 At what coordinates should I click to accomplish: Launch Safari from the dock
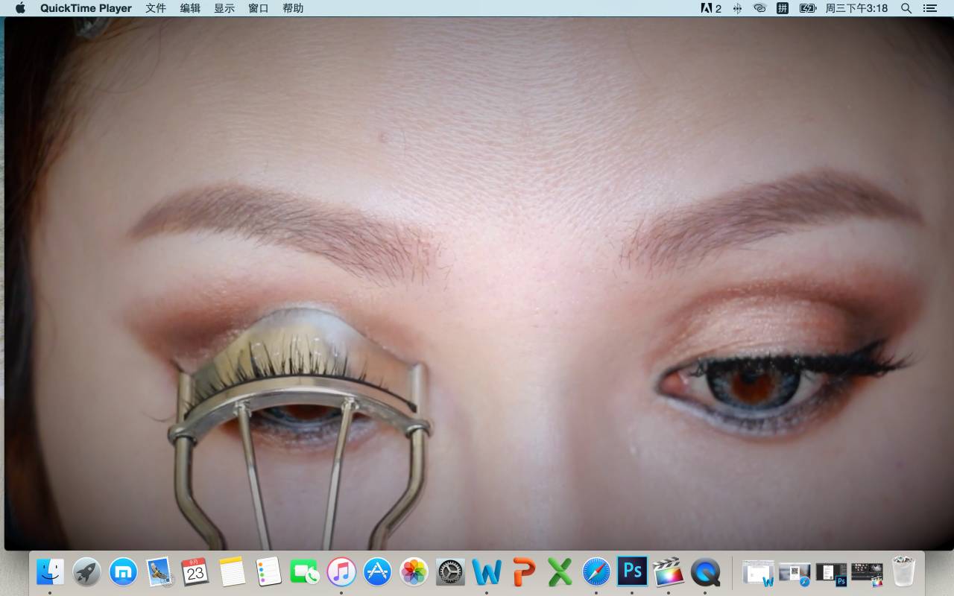596,572
